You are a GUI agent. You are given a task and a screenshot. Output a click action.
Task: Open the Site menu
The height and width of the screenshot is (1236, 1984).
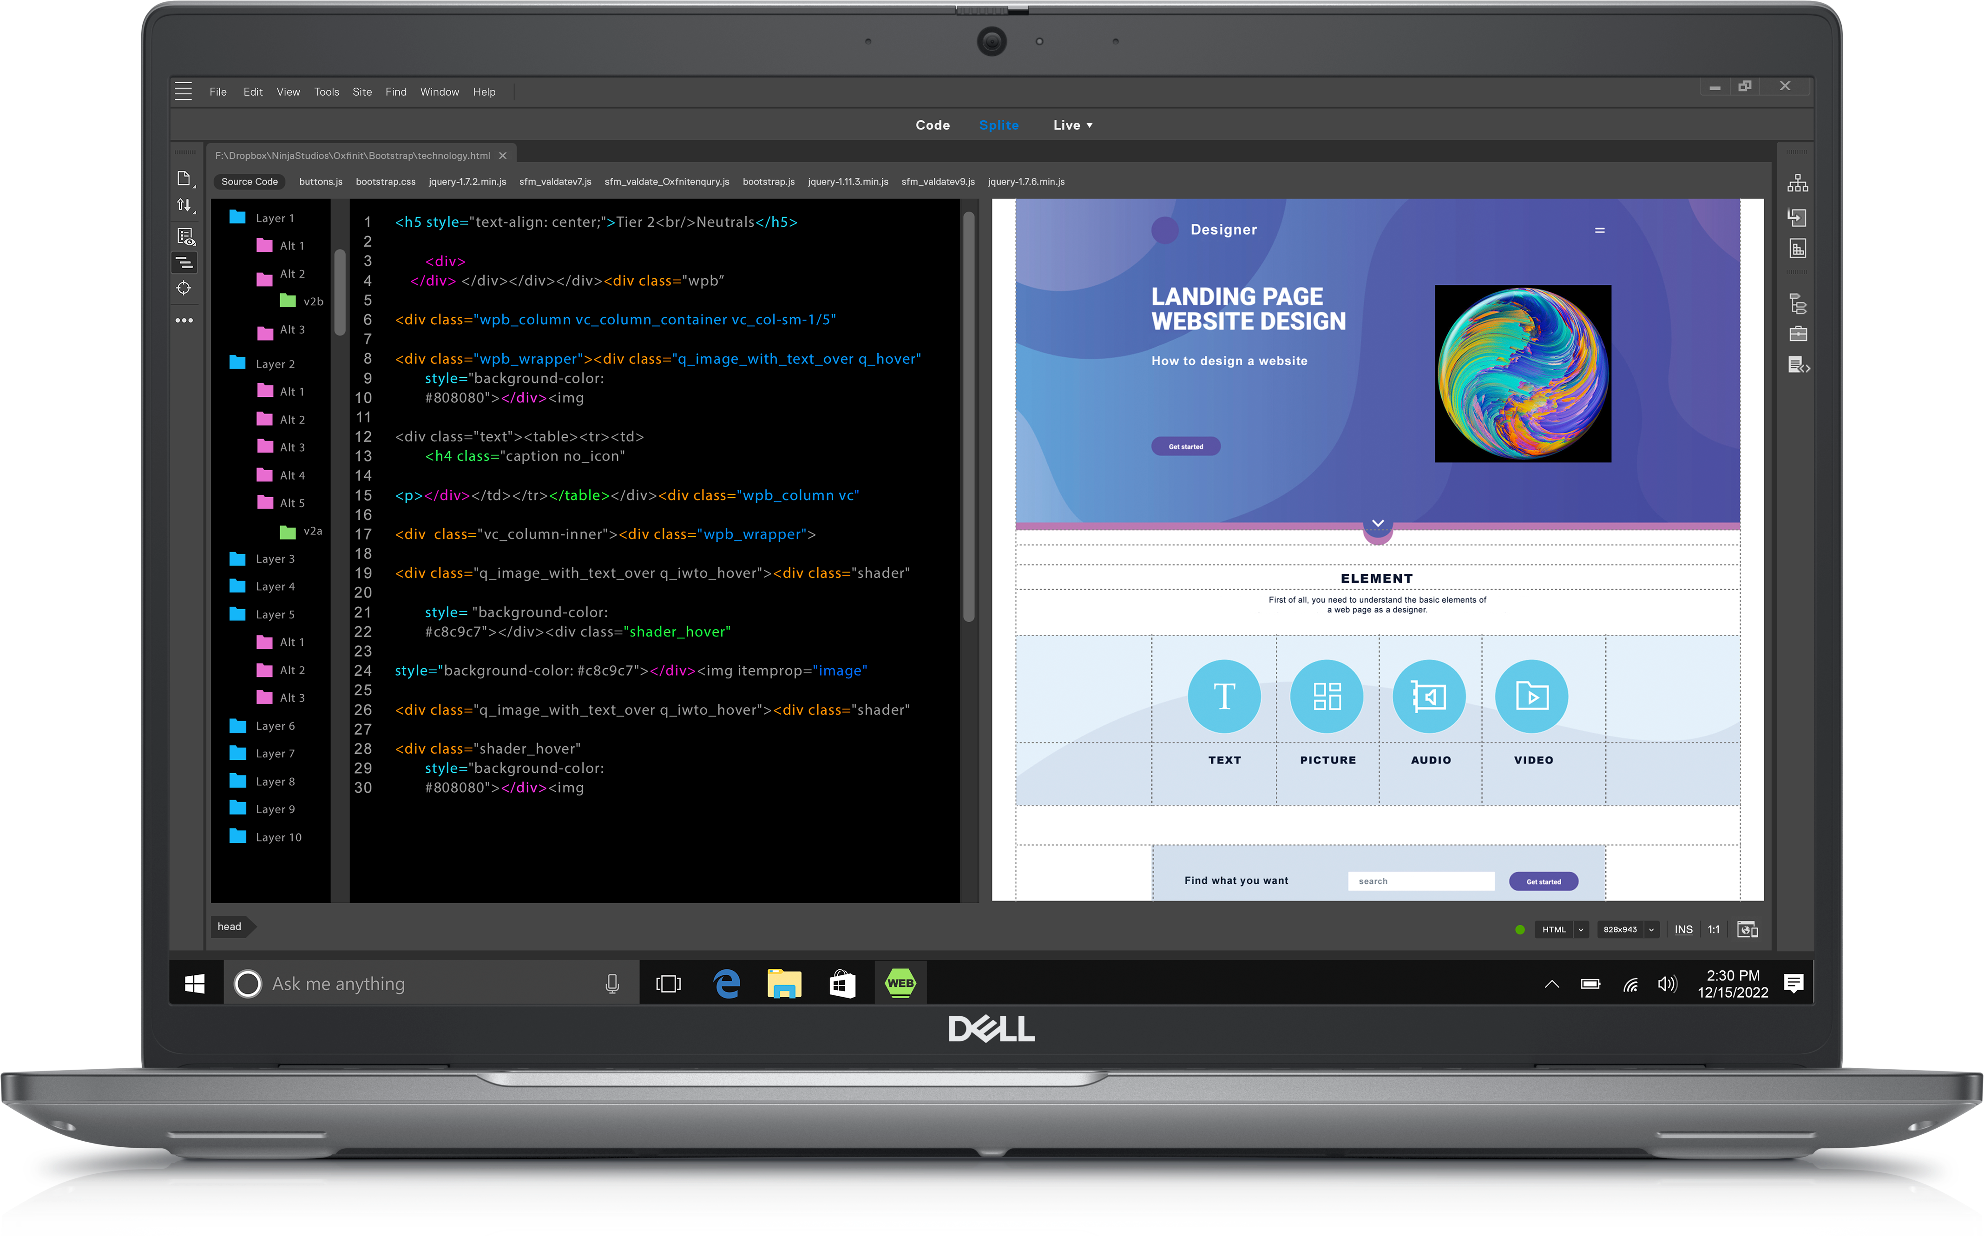pyautogui.click(x=361, y=92)
